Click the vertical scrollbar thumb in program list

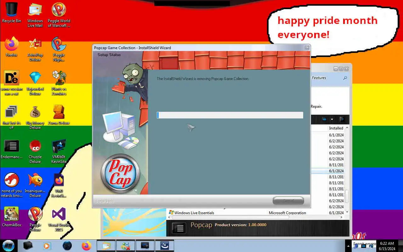point(347,197)
